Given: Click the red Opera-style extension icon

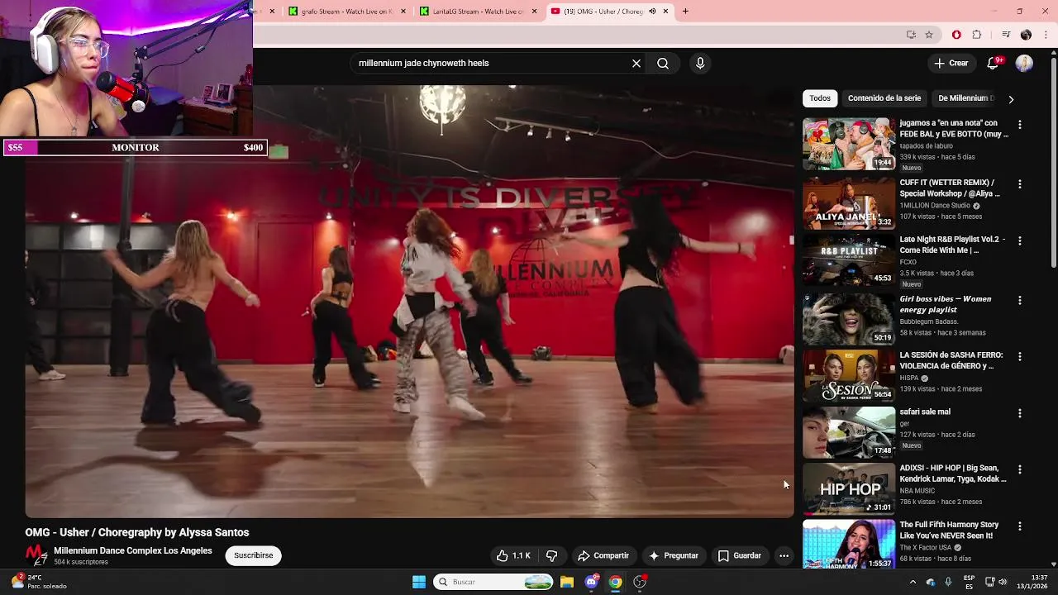Looking at the screenshot, I should (x=956, y=35).
